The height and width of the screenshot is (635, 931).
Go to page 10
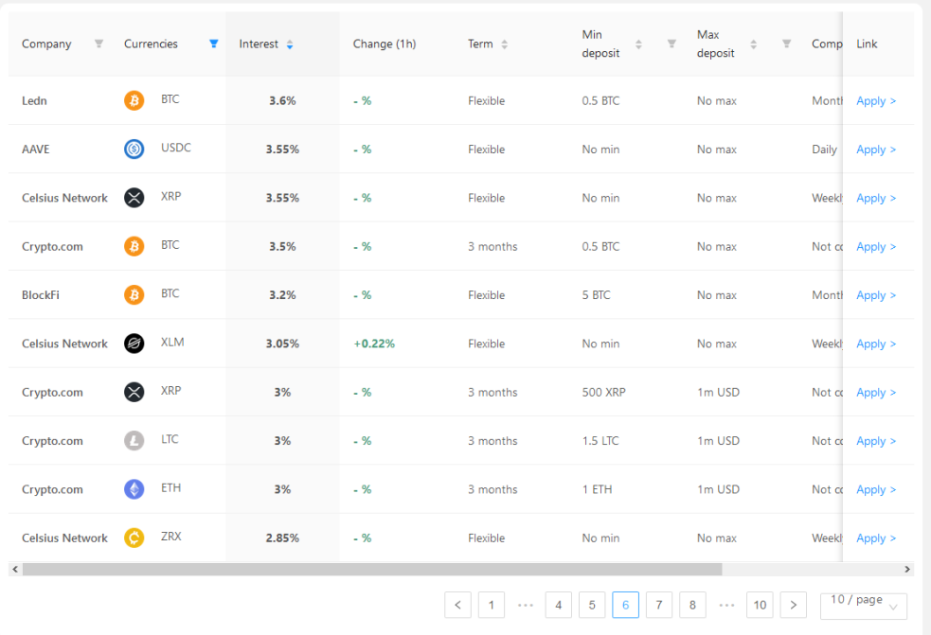tap(760, 605)
